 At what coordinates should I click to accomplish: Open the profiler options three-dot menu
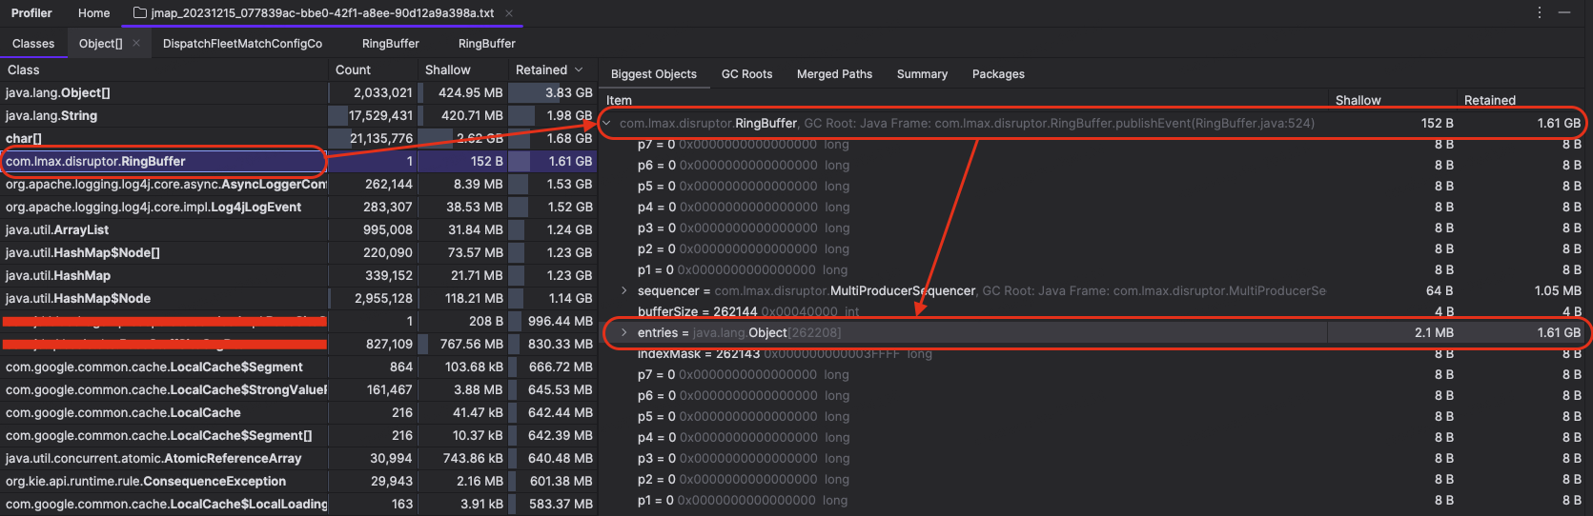1539,12
